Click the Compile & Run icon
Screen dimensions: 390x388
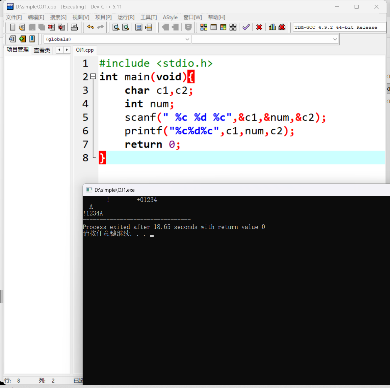223,27
